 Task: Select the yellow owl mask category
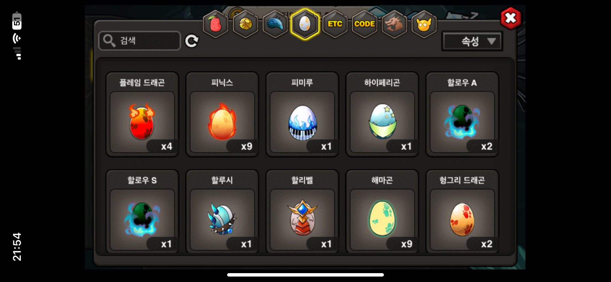pos(424,24)
